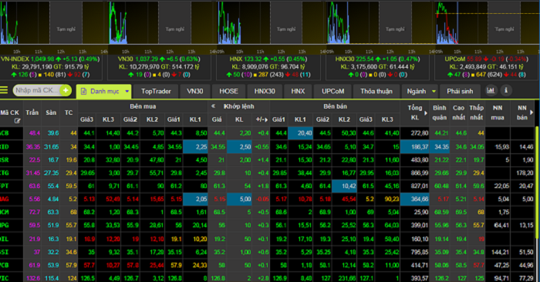
Task: Expand the HNX30 index mini chart
Action: [x=377, y=22]
